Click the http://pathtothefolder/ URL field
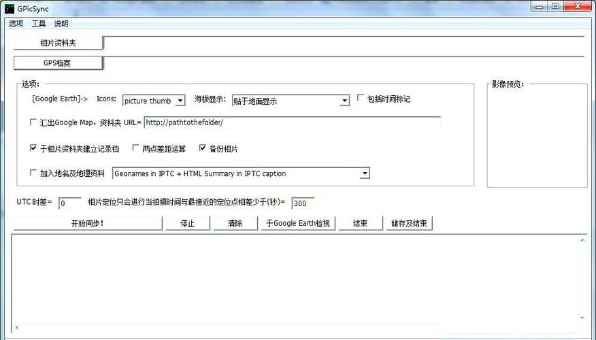 click(x=292, y=122)
